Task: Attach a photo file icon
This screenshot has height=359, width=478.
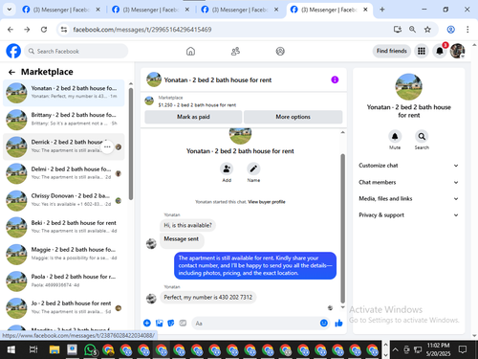Action: 159,323
